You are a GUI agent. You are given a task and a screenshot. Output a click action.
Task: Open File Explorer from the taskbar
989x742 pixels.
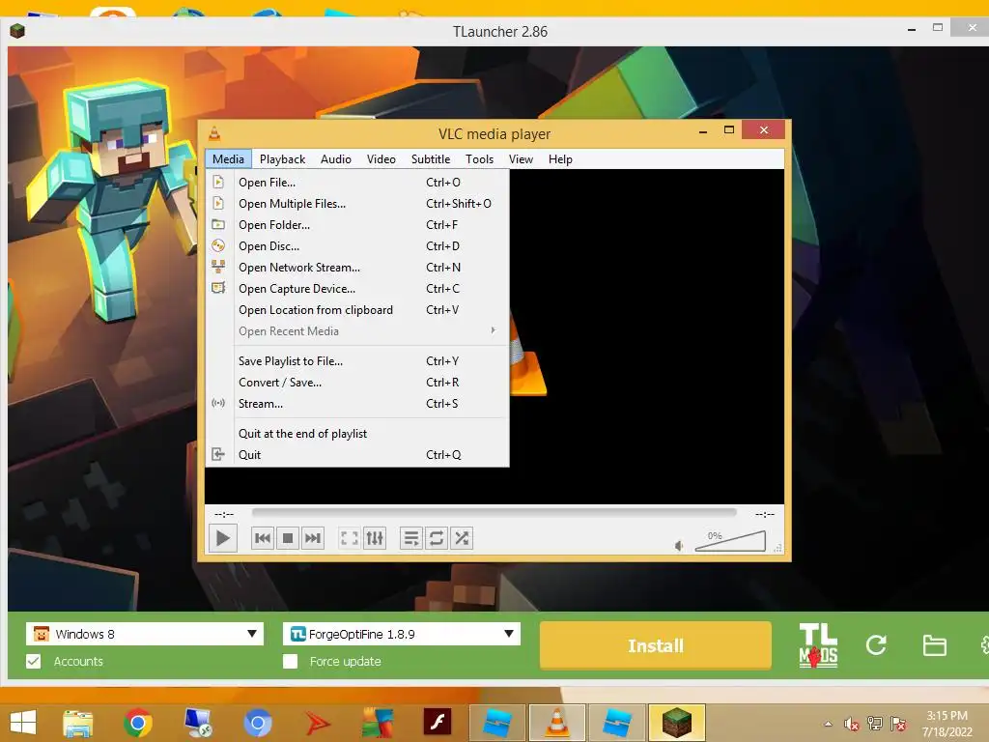pyautogui.click(x=78, y=723)
